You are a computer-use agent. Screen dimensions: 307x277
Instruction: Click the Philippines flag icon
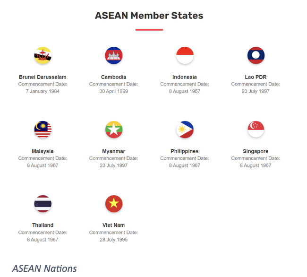coord(185,130)
